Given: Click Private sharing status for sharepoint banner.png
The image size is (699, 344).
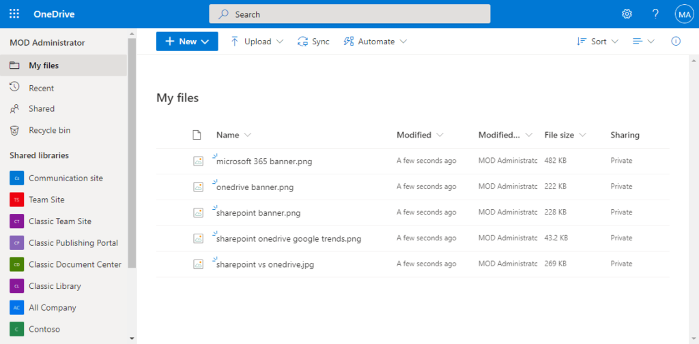Looking at the screenshot, I should (621, 213).
